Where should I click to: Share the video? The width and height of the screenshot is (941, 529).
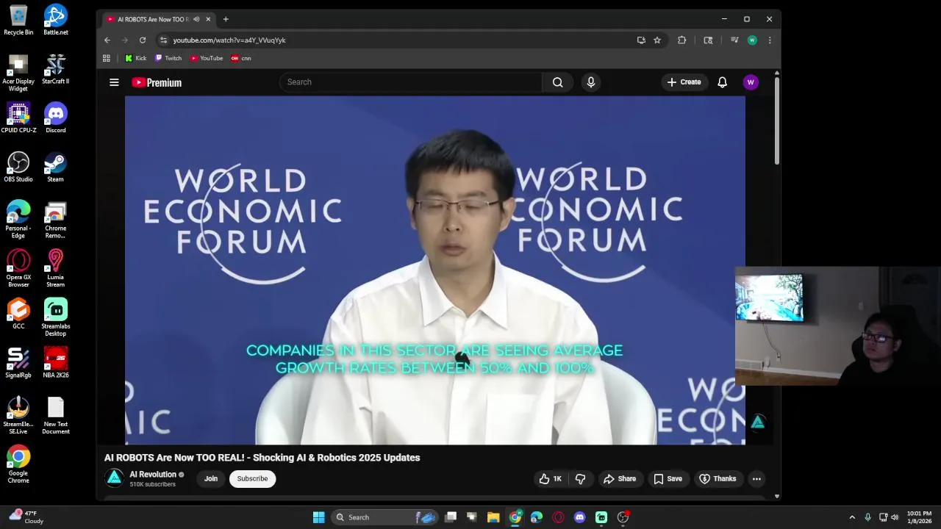(619, 479)
